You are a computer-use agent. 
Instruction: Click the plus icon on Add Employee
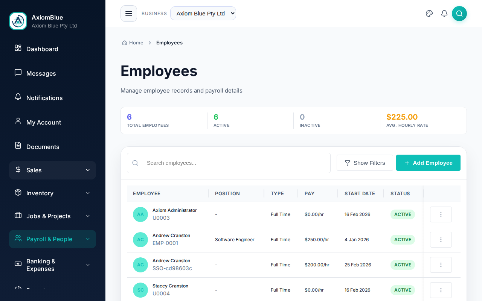click(x=407, y=163)
